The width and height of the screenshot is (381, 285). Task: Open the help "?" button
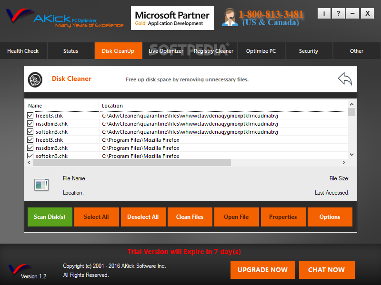[x=338, y=13]
